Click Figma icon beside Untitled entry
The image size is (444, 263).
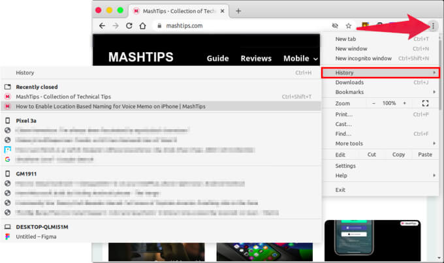(x=8, y=237)
